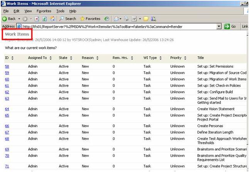
Task: Open work item 58 link
Action: [x=7, y=67]
